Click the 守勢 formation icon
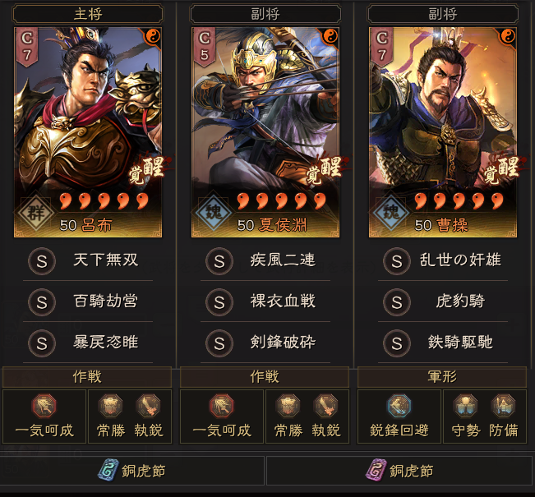535x497 pixels. pyautogui.click(x=465, y=406)
